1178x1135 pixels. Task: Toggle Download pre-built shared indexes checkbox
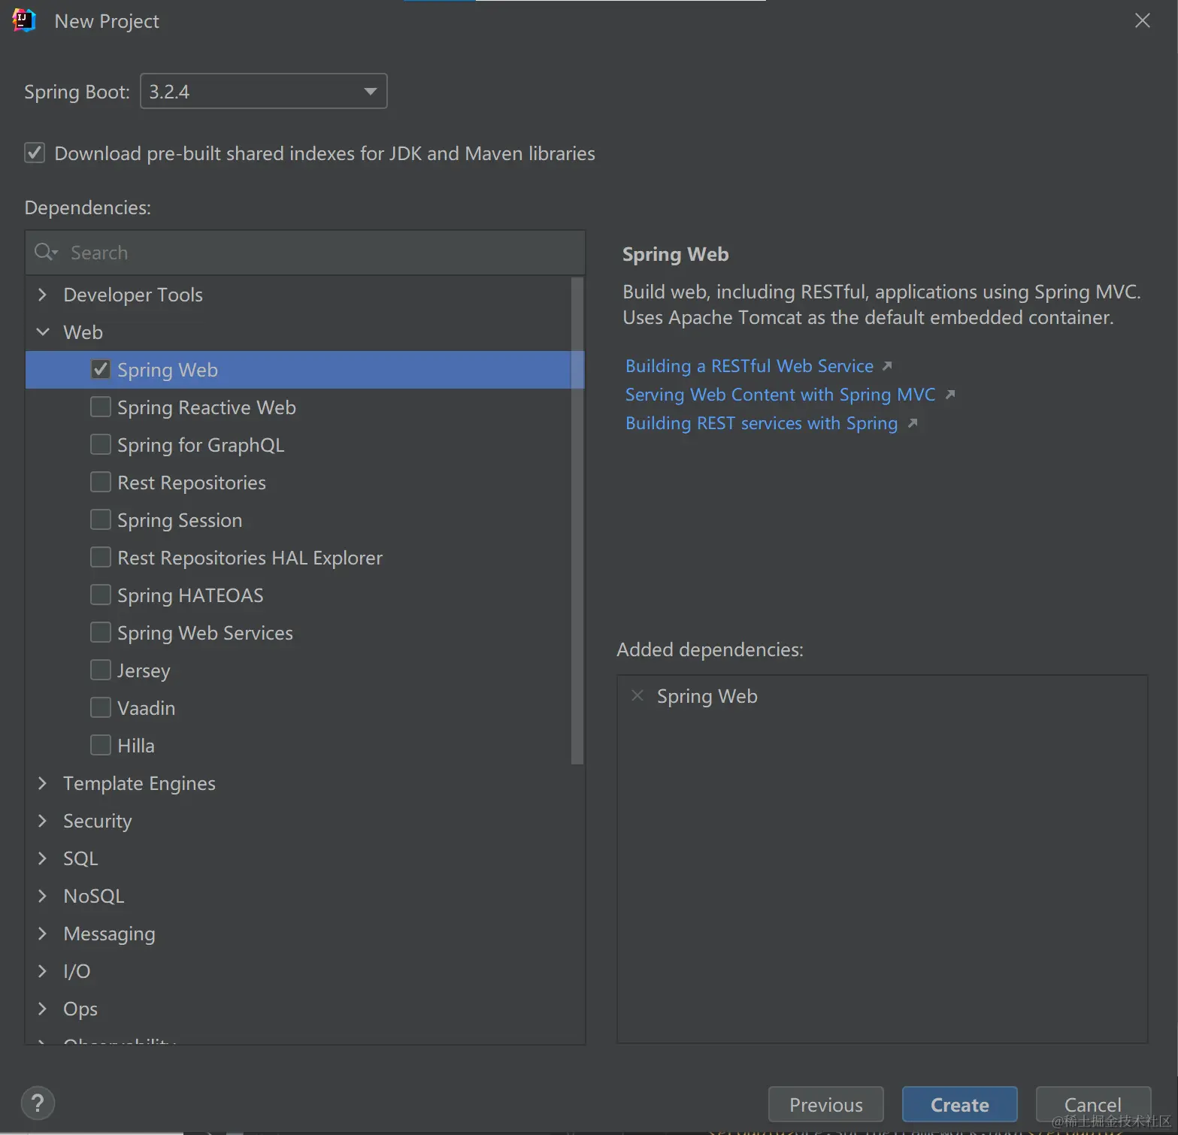(x=35, y=153)
